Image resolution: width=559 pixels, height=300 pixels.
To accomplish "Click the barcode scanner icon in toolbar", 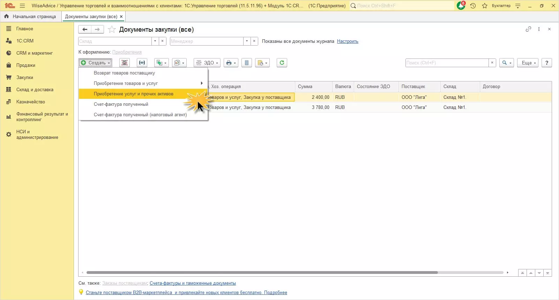I will [124, 63].
